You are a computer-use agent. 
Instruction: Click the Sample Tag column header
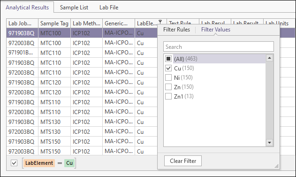(x=54, y=23)
